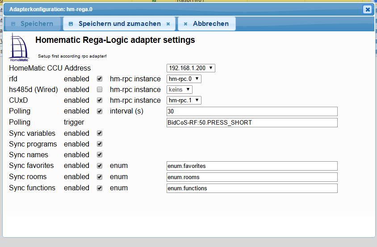This screenshot has height=247, width=377.
Task: Expand the CUxD hm-rpc instance dropdown
Action: tap(184, 100)
